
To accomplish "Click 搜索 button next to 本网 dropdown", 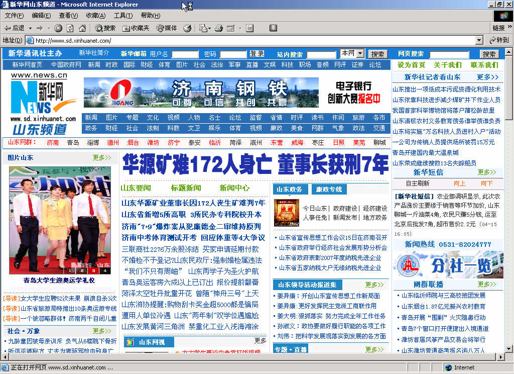I will [x=377, y=54].
